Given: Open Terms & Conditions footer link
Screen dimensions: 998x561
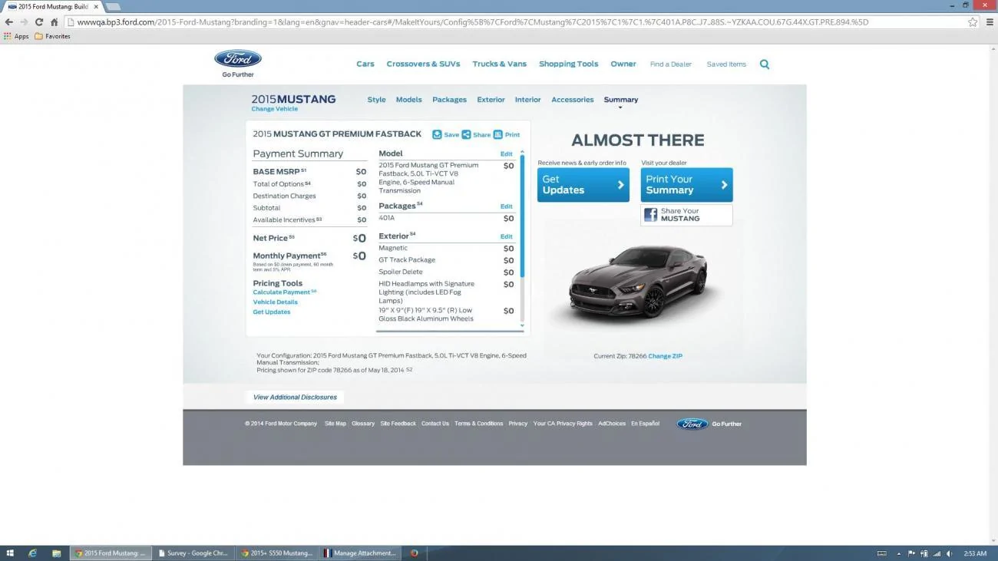Looking at the screenshot, I should point(478,424).
